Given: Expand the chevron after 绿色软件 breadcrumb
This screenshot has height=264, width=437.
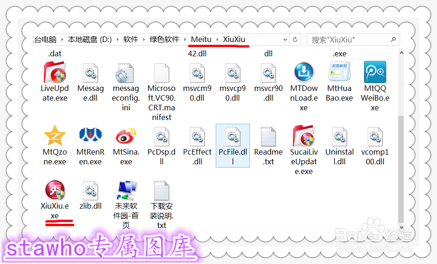Looking at the screenshot, I should pyautogui.click(x=185, y=40).
